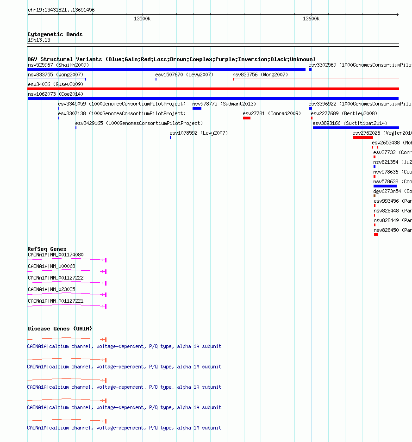
Task: Open variant esv27781 (Conrad2009)
Action: coord(272,113)
